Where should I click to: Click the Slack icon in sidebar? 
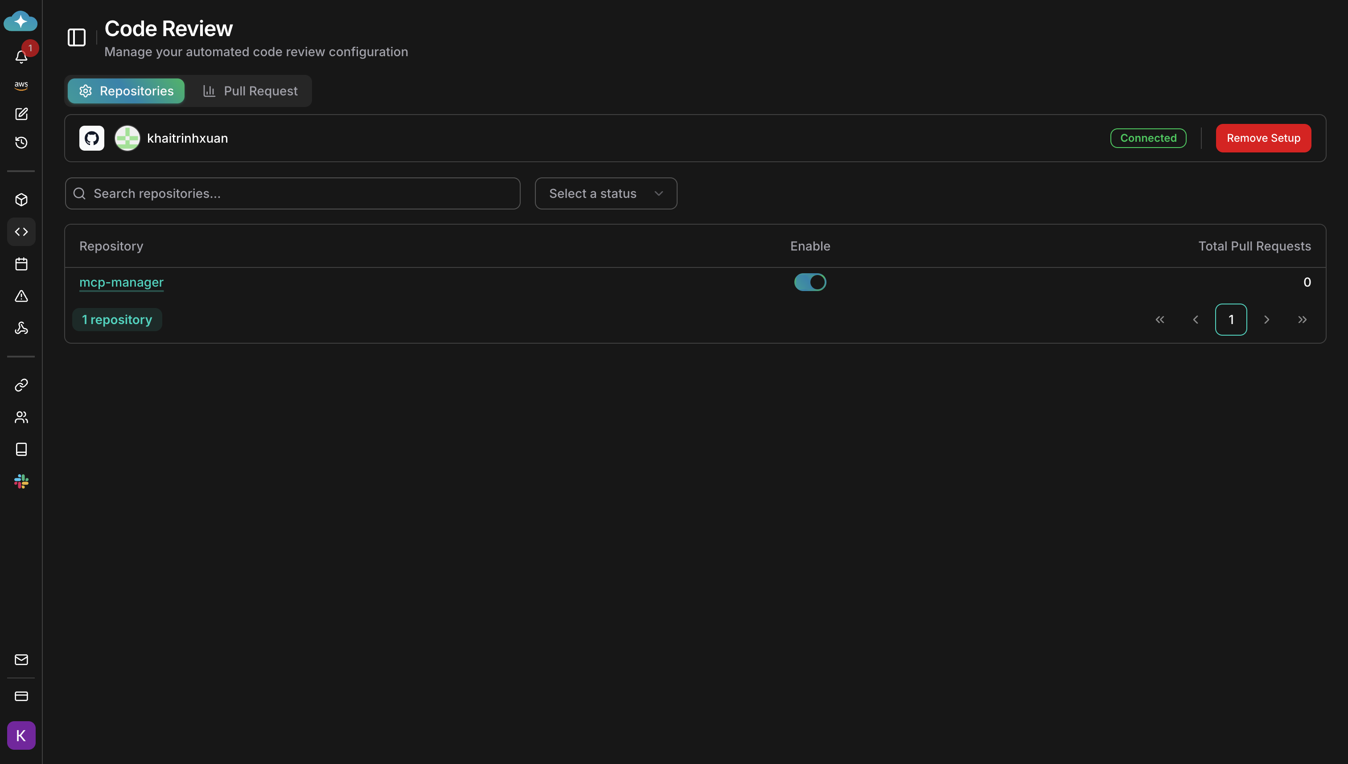[x=21, y=481]
